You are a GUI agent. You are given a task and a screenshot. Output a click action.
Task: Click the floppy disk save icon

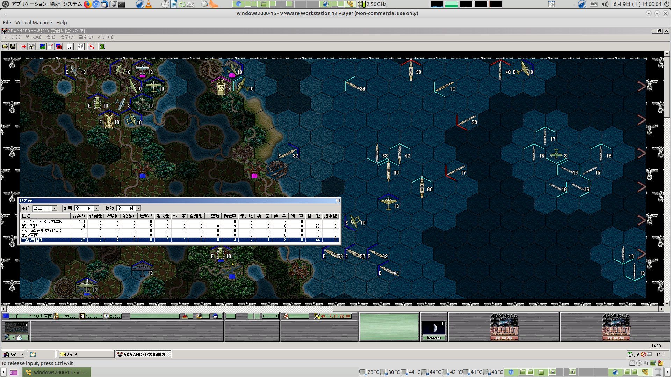coord(13,46)
